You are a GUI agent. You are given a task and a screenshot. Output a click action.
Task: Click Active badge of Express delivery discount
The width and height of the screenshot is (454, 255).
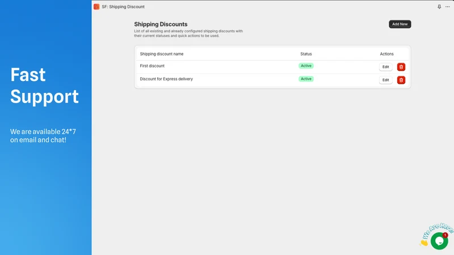tap(306, 79)
